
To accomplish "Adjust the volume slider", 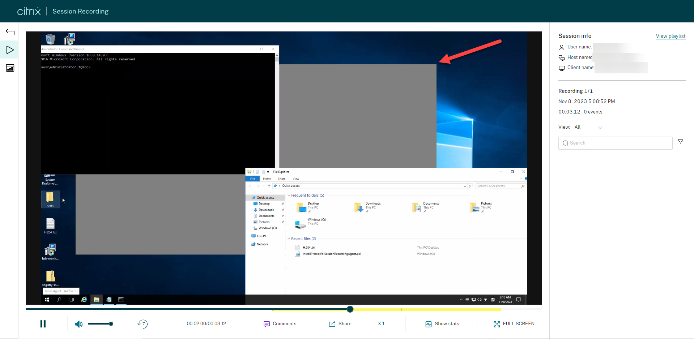I will [101, 324].
